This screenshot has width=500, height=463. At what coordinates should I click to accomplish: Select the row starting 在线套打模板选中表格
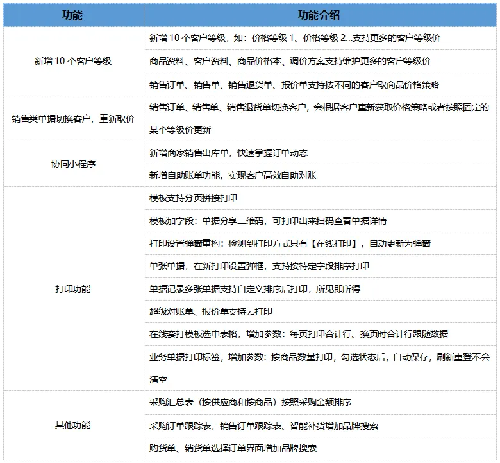pyautogui.click(x=320, y=334)
